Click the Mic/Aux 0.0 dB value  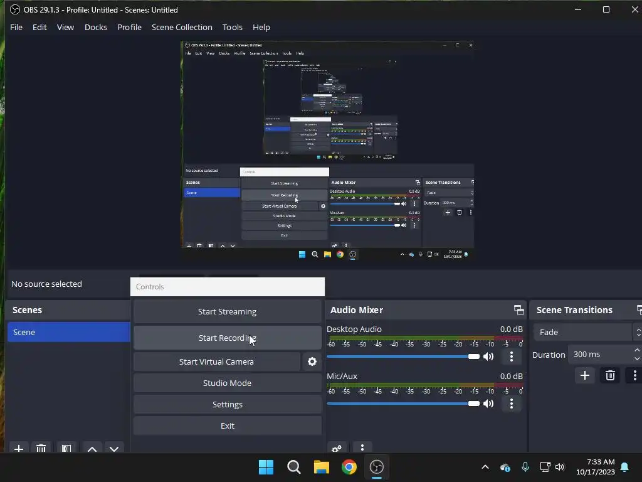[512, 377]
